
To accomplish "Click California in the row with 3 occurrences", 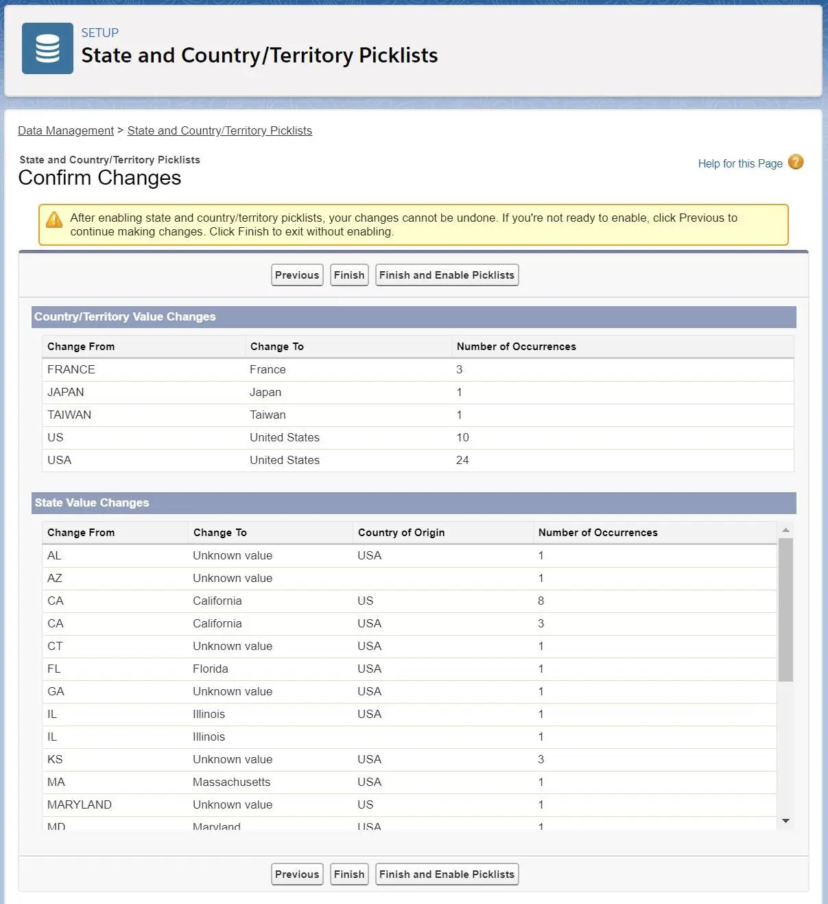I will 217,623.
